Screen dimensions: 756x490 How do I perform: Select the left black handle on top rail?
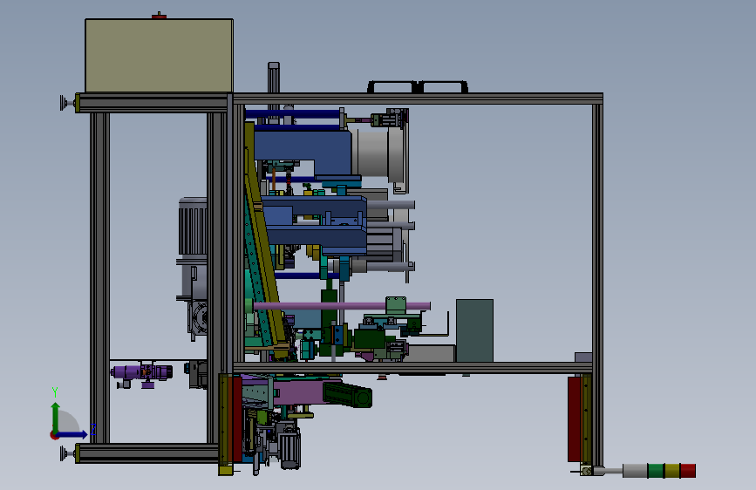pos(392,87)
